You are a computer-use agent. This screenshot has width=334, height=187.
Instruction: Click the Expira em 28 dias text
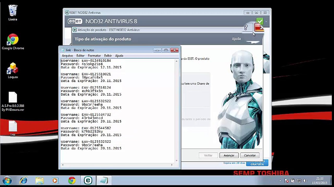tap(234, 163)
